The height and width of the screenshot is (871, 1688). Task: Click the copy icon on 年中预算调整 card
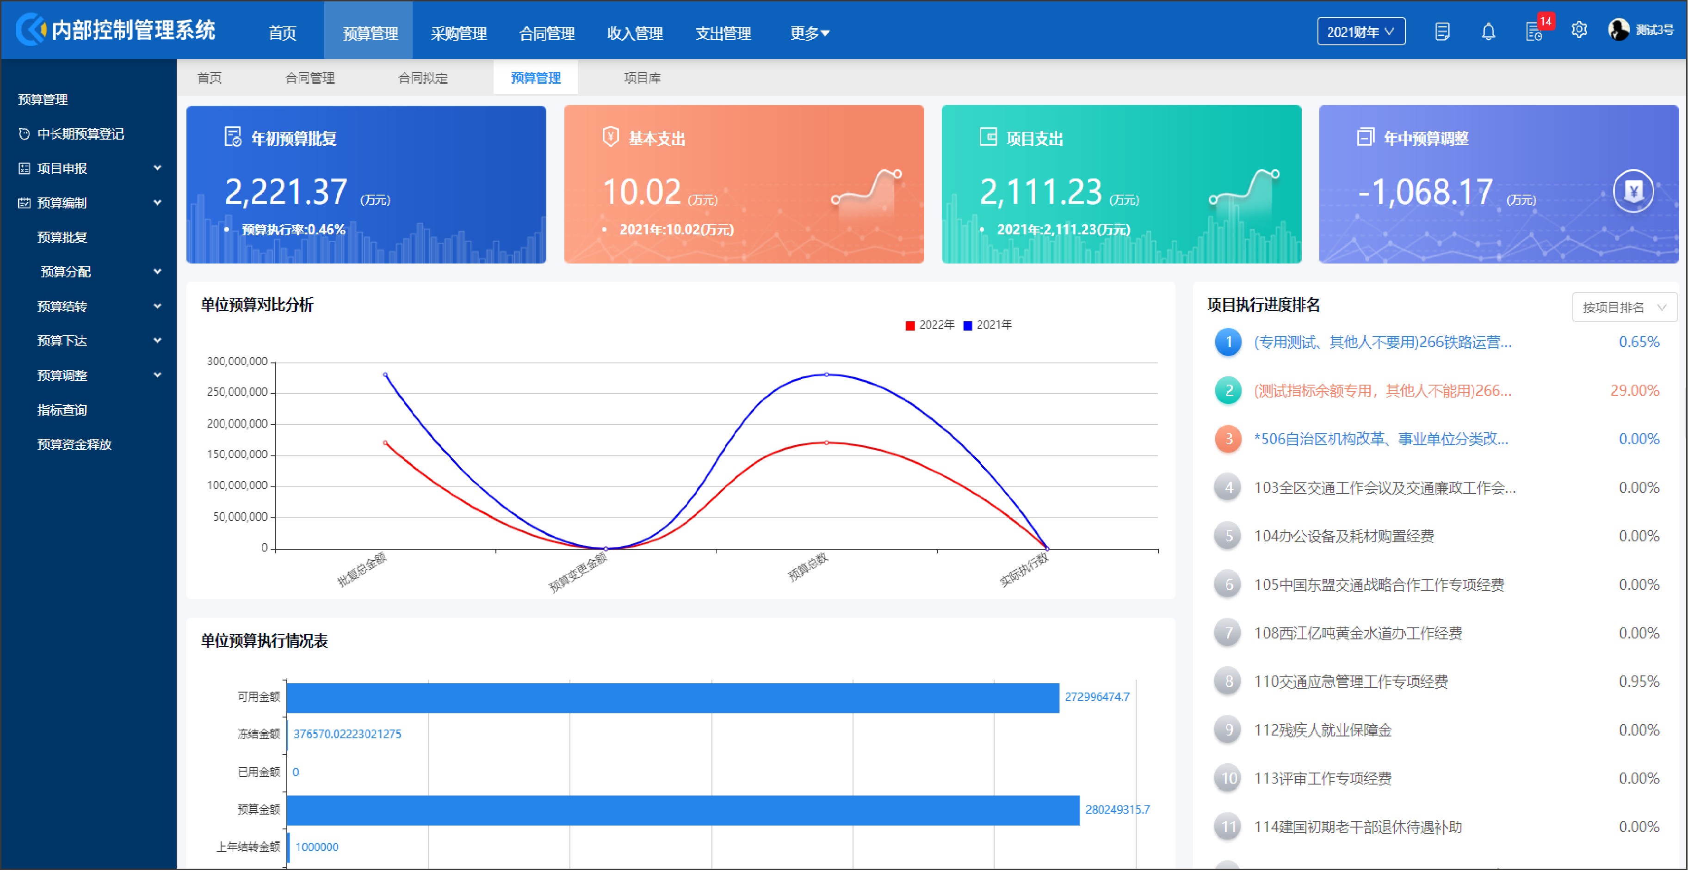click(x=1365, y=137)
